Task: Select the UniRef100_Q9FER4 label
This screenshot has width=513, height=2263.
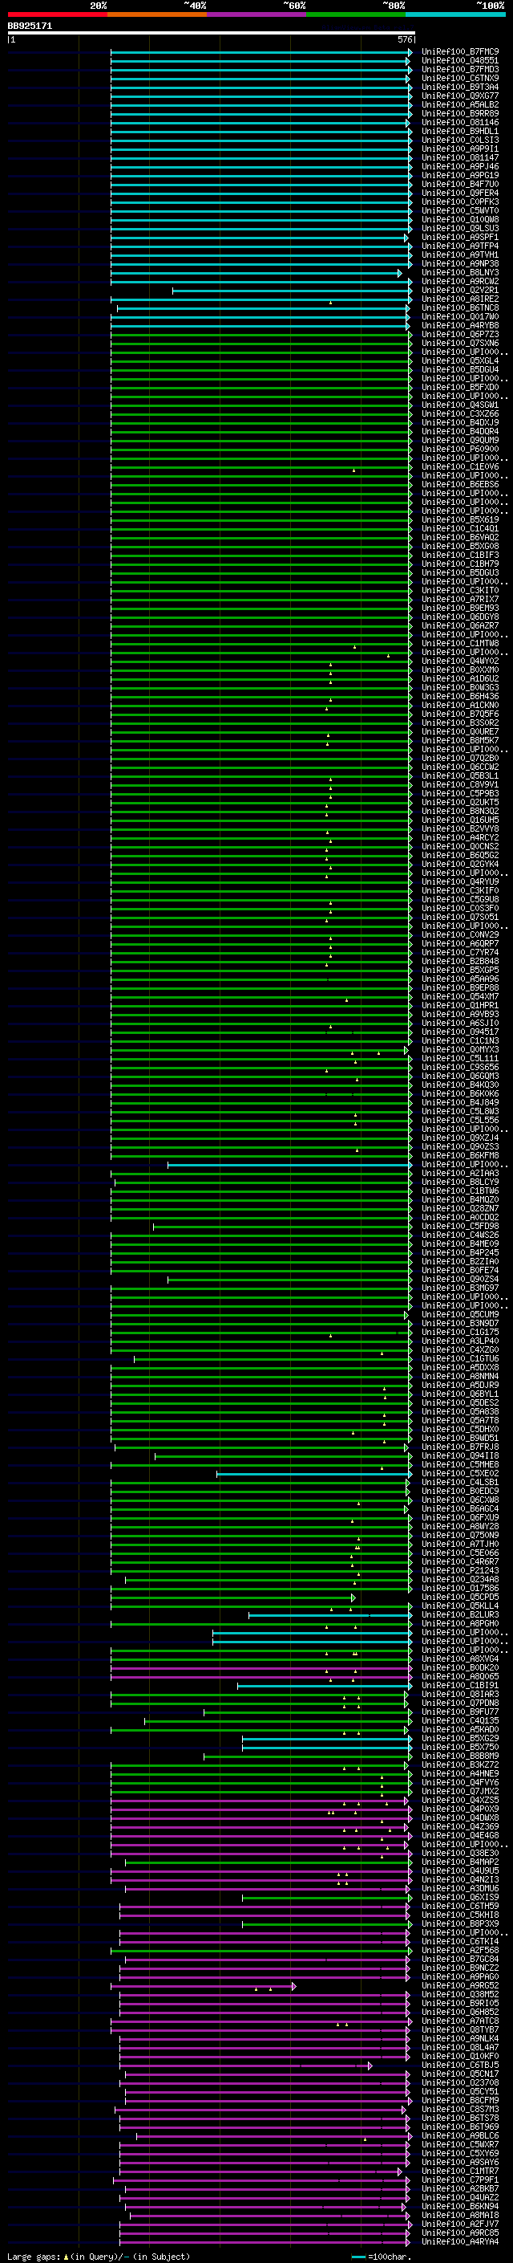Action: click(459, 193)
